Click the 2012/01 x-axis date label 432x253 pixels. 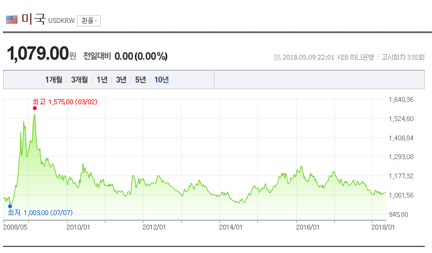(154, 227)
